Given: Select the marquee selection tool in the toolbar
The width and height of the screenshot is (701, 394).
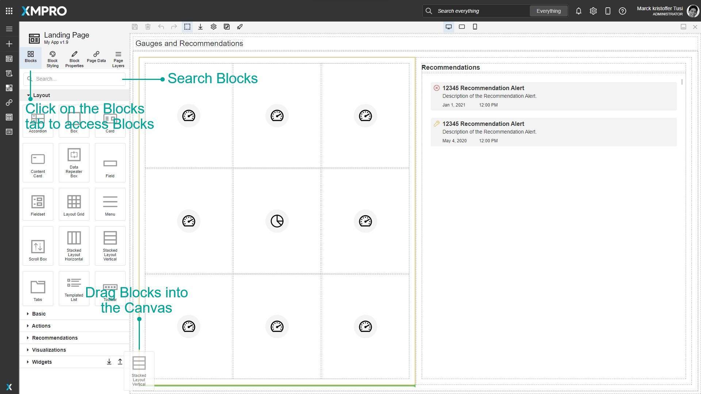Looking at the screenshot, I should [x=187, y=27].
